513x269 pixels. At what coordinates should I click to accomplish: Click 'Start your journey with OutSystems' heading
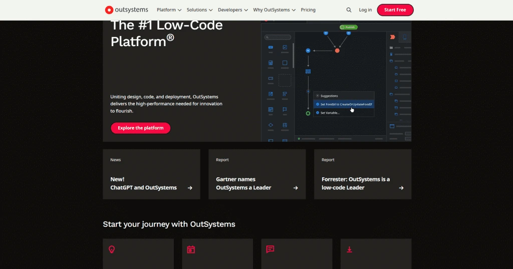[x=169, y=224]
